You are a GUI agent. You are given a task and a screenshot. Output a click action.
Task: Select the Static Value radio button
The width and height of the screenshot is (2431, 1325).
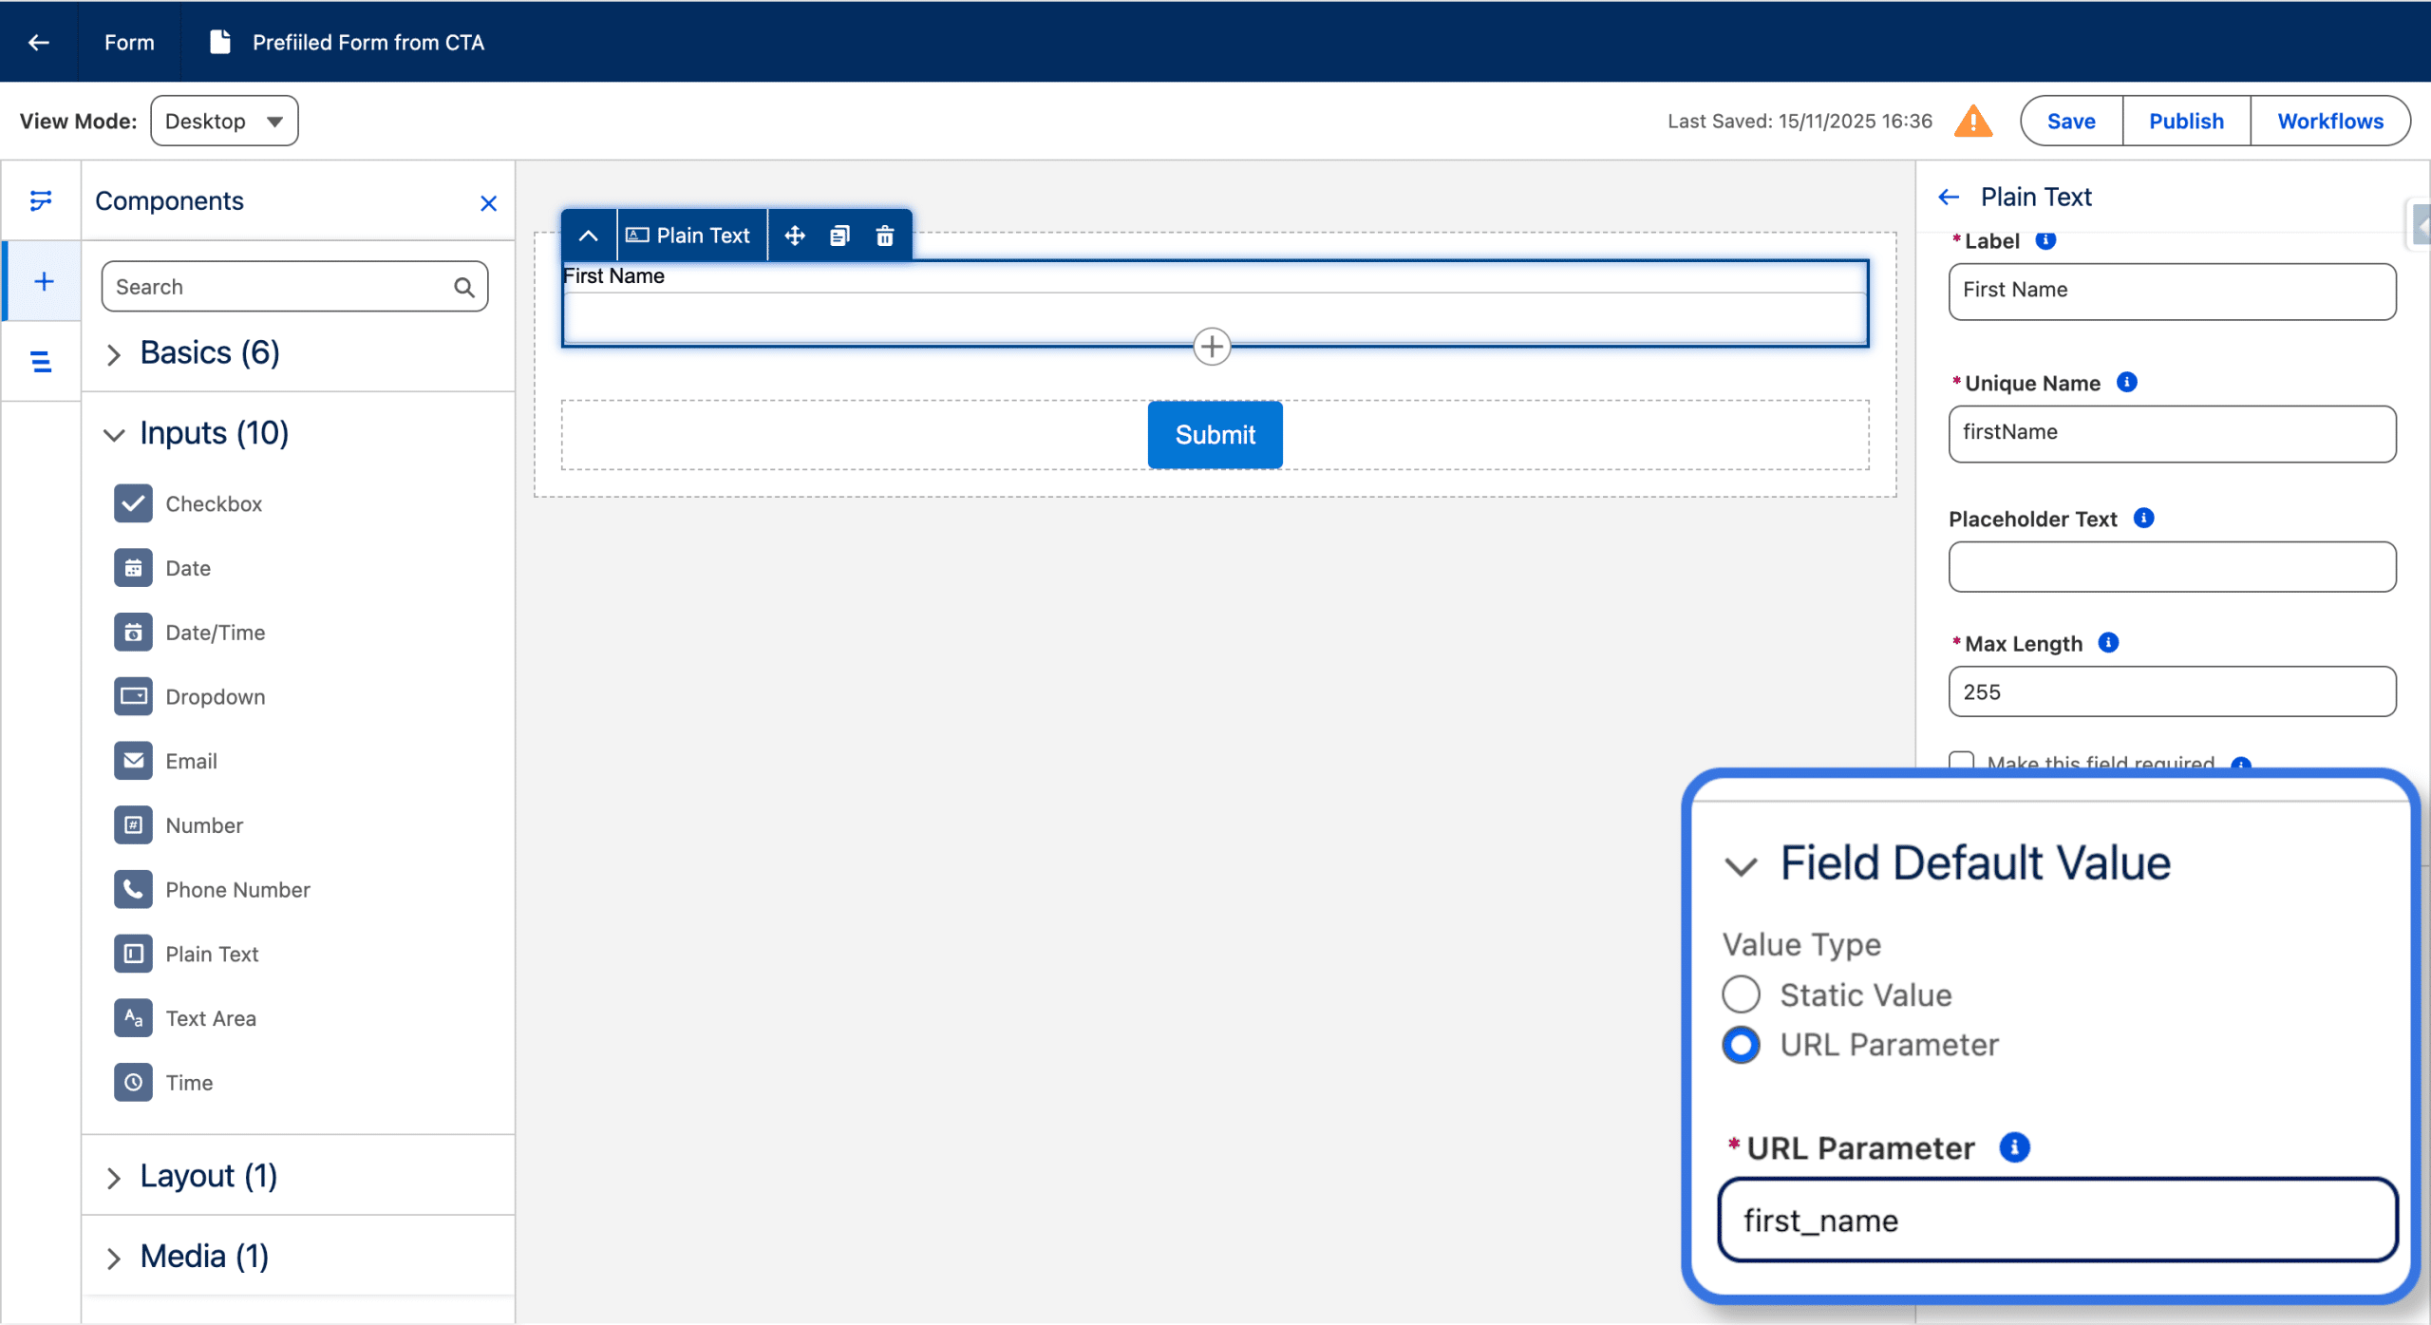1741,994
